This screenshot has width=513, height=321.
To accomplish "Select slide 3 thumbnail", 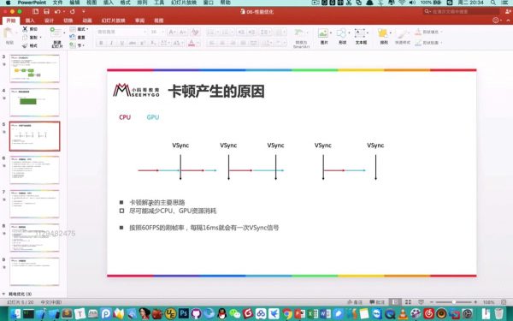I will pos(35,68).
